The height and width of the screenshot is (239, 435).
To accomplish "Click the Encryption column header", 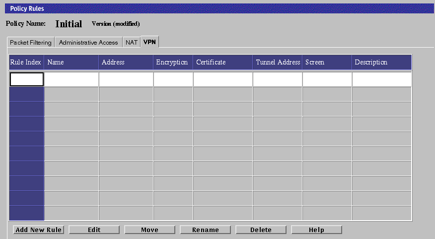I will click(173, 62).
